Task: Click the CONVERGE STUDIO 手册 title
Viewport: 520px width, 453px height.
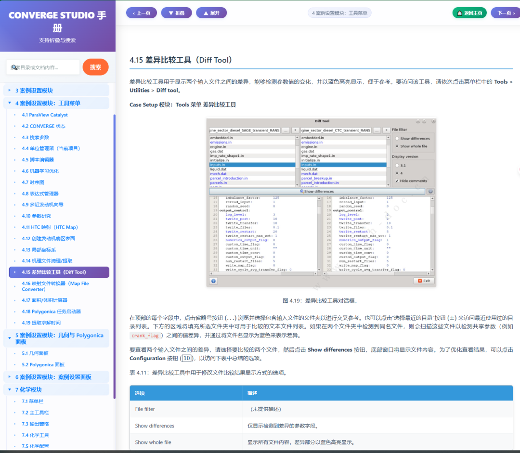Action: tap(57, 21)
